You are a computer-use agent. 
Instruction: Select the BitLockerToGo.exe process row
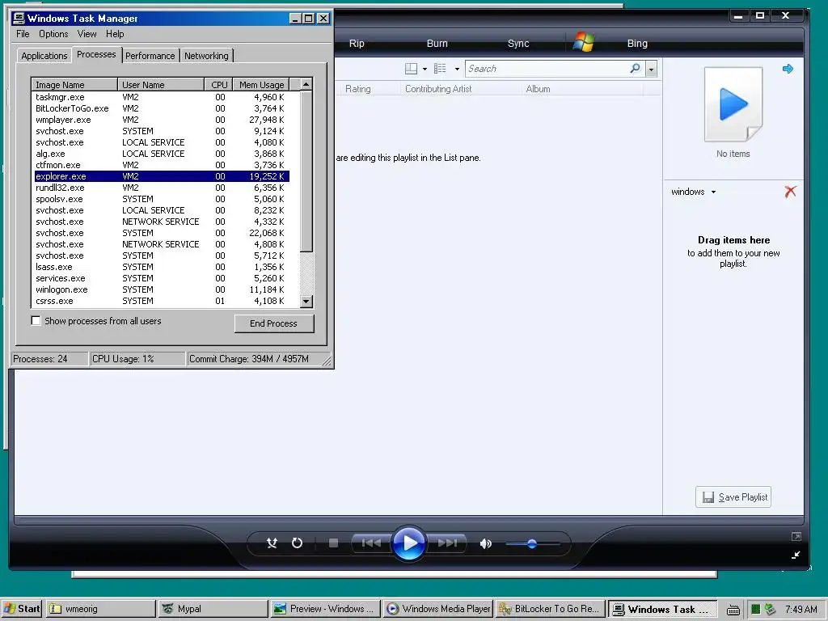pos(161,108)
